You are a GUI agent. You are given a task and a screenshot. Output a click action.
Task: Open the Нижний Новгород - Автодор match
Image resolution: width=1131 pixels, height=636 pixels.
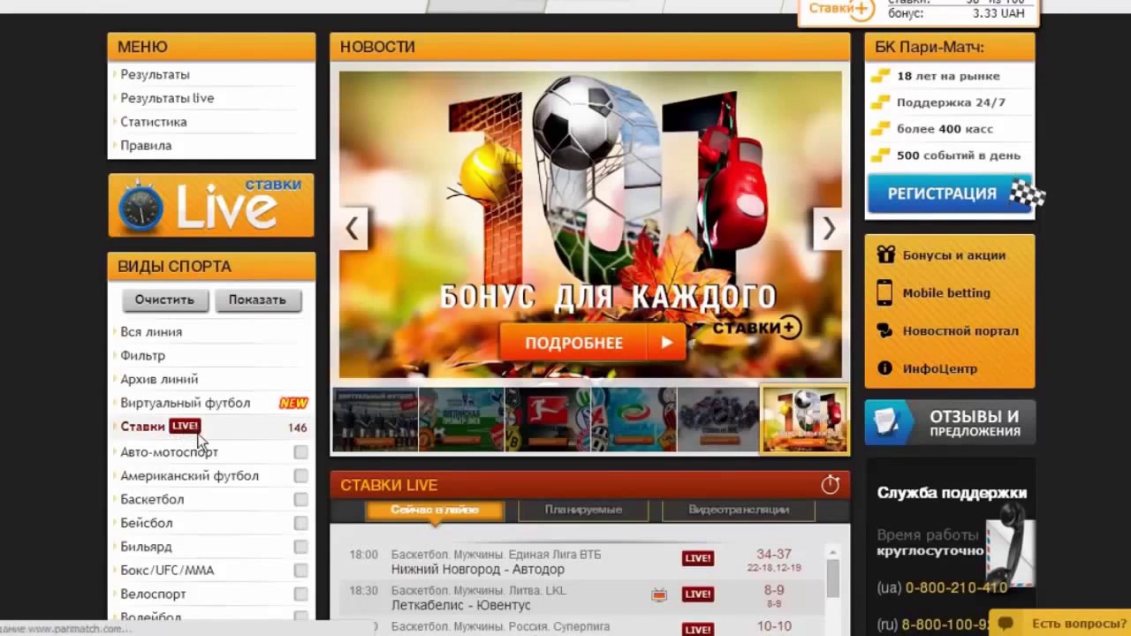[477, 570]
